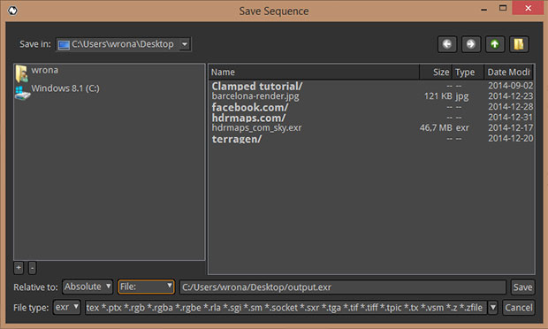Go up one directory with green arrow
This screenshot has width=548, height=329.
pyautogui.click(x=495, y=44)
